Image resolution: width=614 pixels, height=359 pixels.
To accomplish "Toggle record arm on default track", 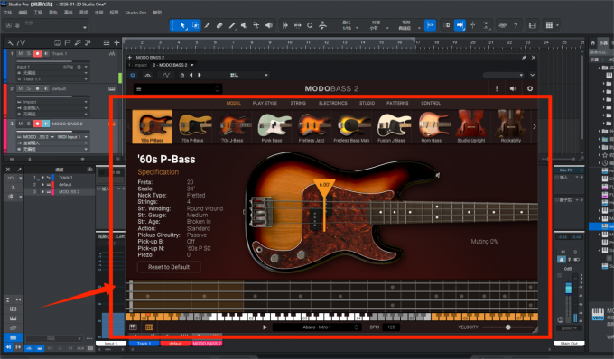I will [x=37, y=88].
